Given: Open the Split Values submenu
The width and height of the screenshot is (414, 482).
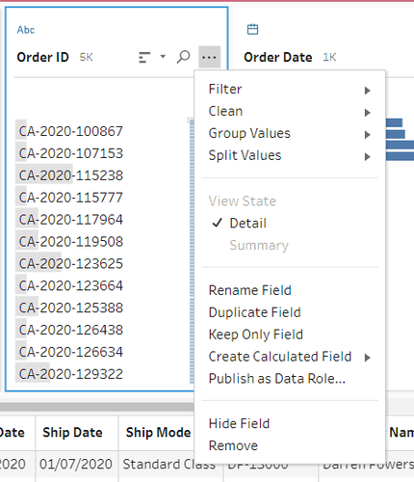Looking at the screenshot, I should (x=290, y=155).
